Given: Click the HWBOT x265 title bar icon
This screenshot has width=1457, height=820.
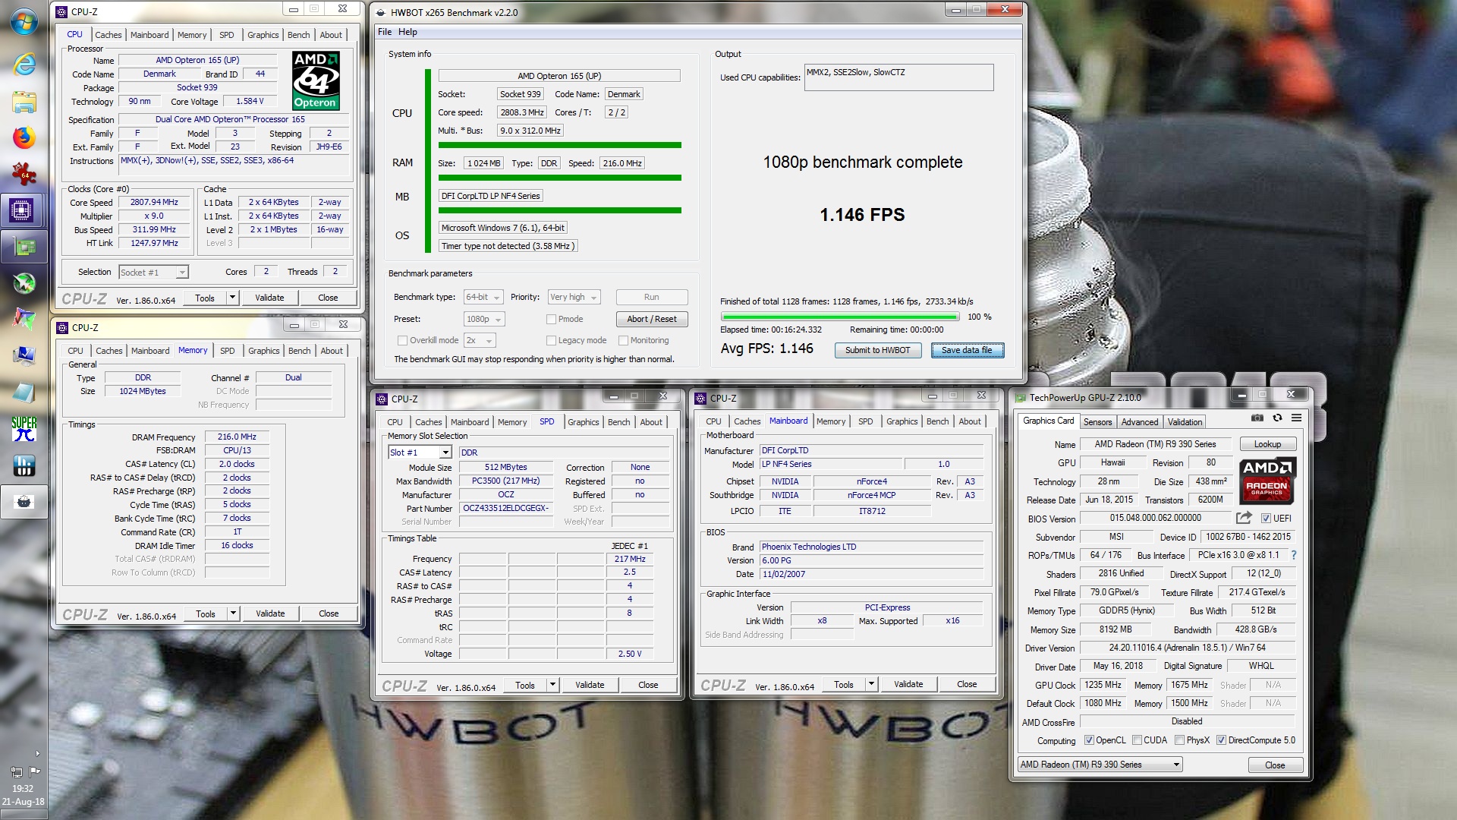Looking at the screenshot, I should [x=381, y=12].
